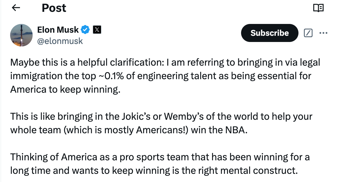Open the three-dot more options menu

323,33
